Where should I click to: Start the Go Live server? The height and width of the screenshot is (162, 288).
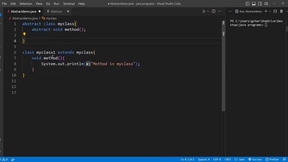pos(255,159)
